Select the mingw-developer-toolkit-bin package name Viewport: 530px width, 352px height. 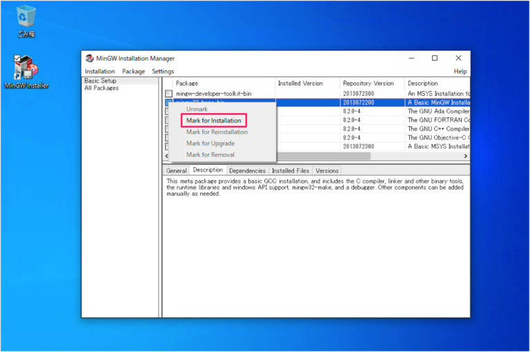point(214,94)
